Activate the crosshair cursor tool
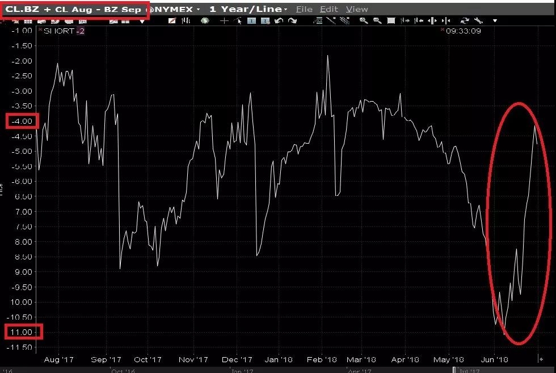The width and height of the screenshot is (556, 373). click(x=224, y=21)
